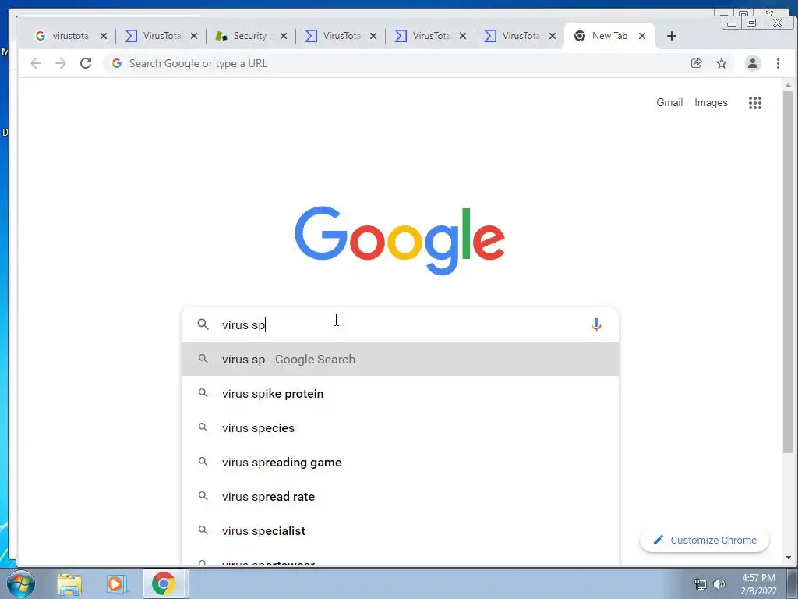Open the Chrome three-dot menu

pos(778,63)
